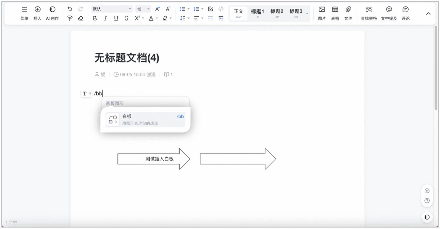This screenshot has width=440, height=229.
Task: Insert a checkbox to-do list
Action: tap(210, 9)
